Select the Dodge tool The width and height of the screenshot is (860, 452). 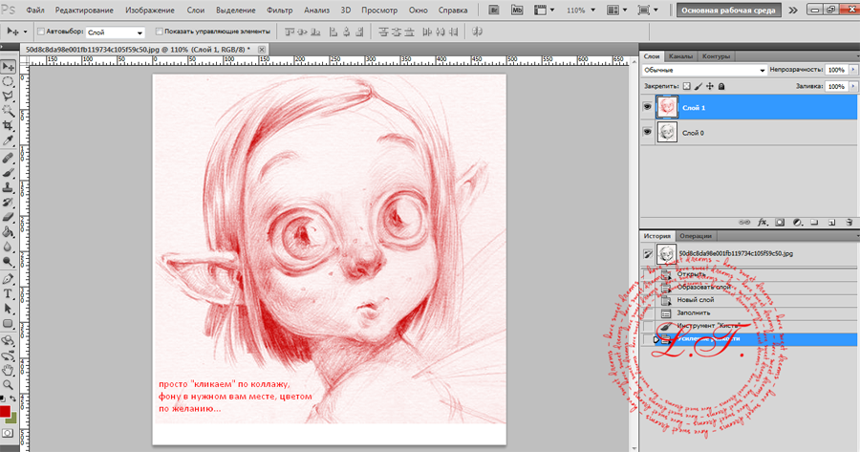point(8,262)
